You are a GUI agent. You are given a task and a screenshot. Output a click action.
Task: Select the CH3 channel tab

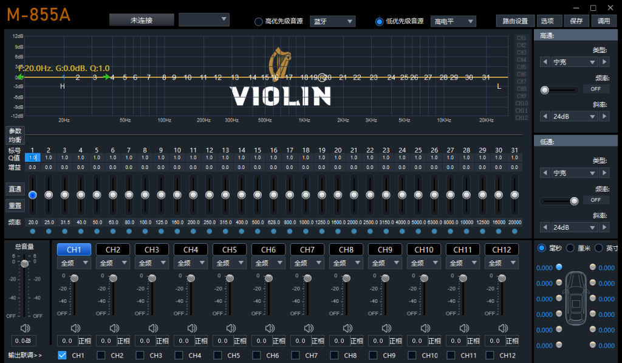152,249
